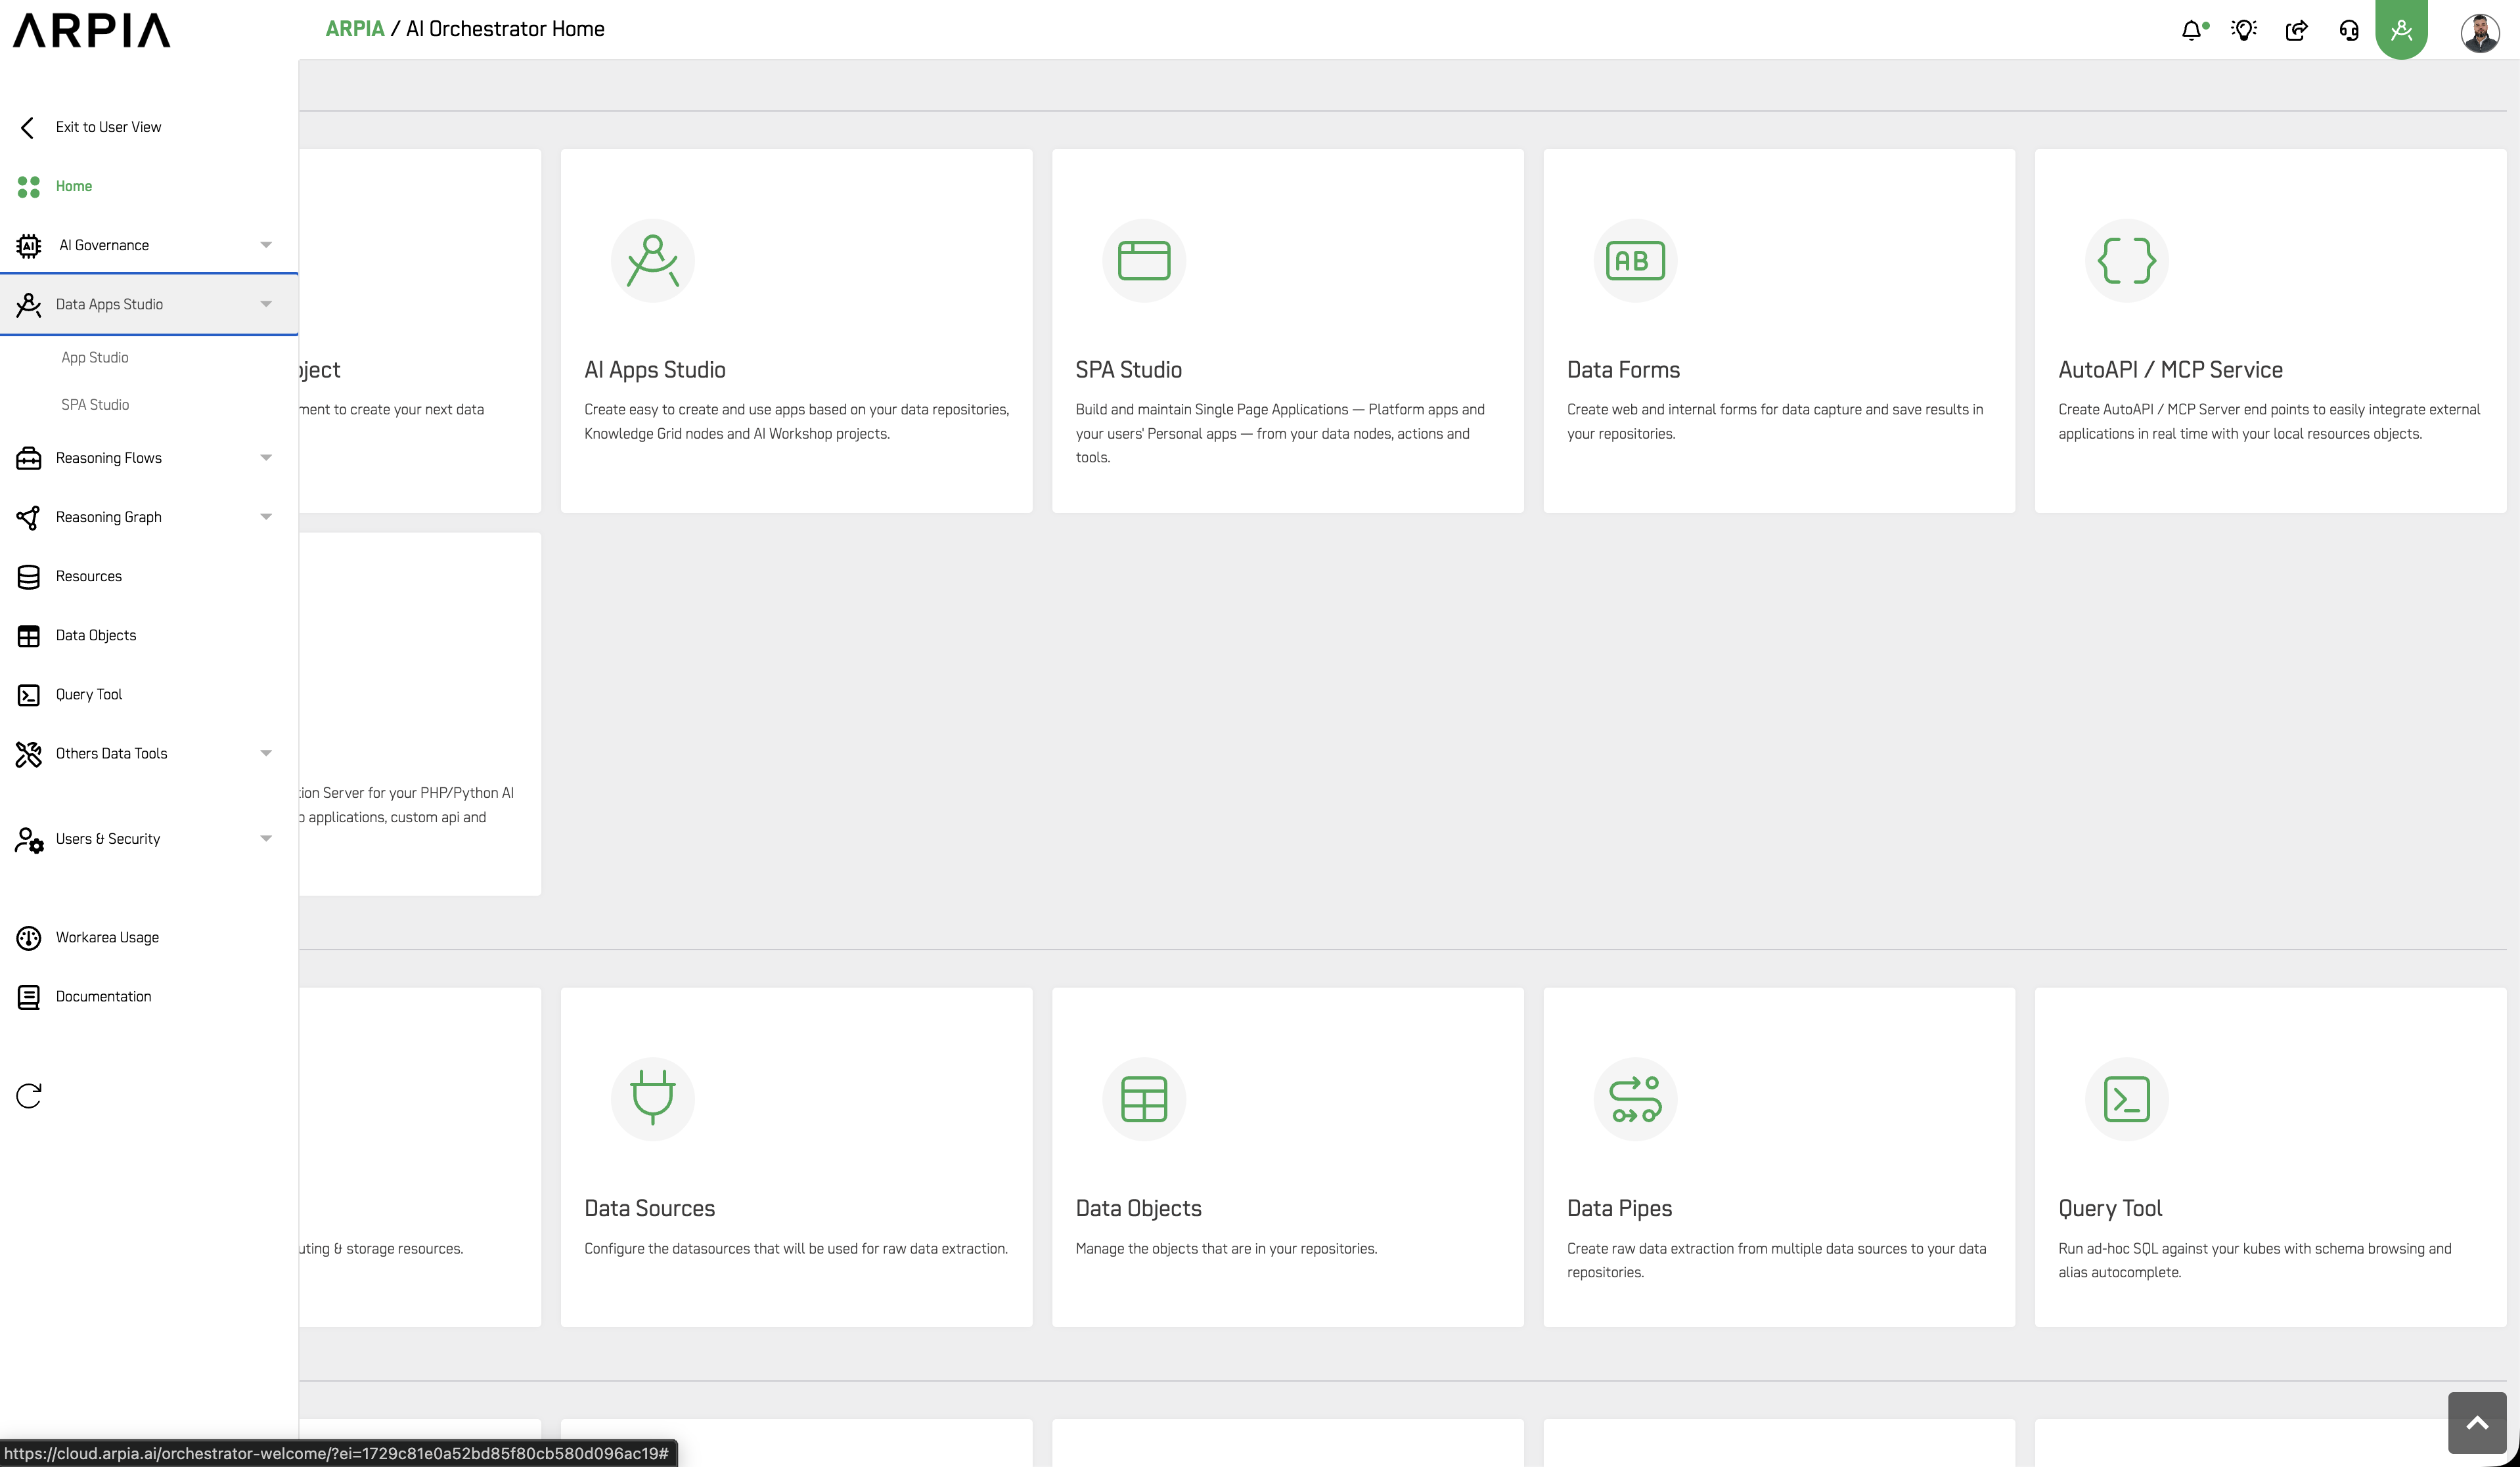Screen dimensions: 2520x1467
Task: Click the Data Pipes flow icon
Action: (1635, 1098)
